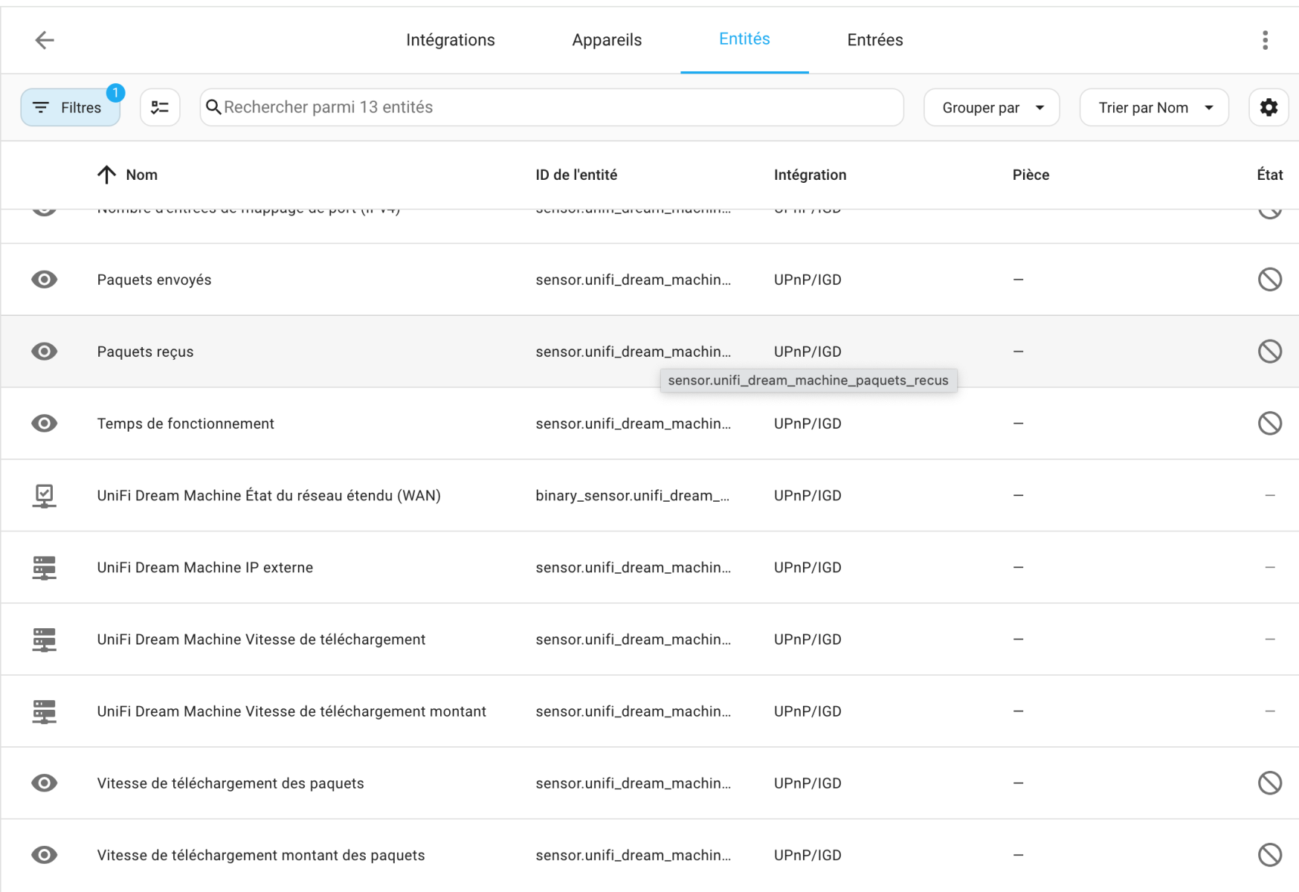
Task: Click entity ID in Paquets envoyés row
Action: [633, 280]
